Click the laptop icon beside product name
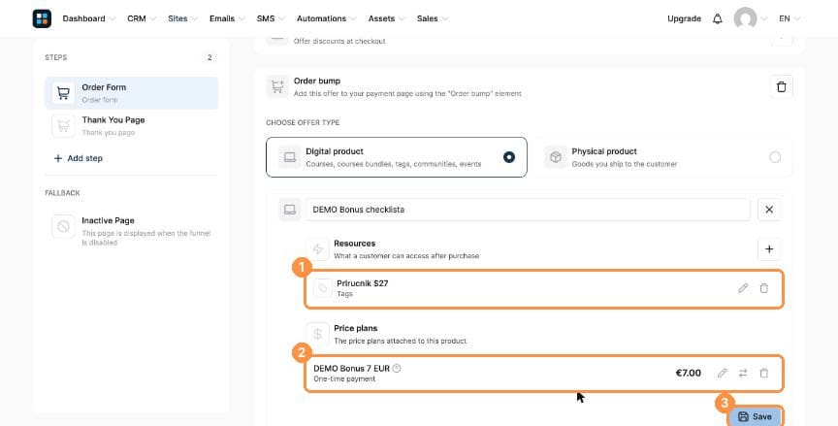Image resolution: width=838 pixels, height=426 pixels. click(x=290, y=210)
